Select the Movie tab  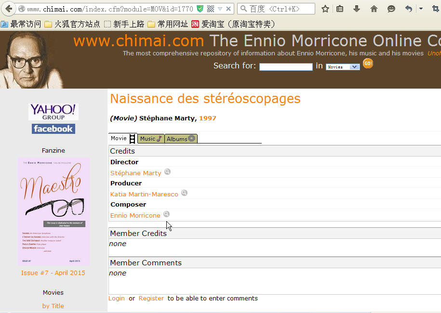click(123, 138)
